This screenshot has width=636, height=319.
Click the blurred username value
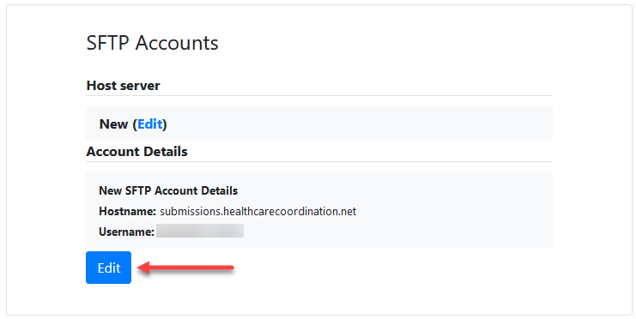200,231
